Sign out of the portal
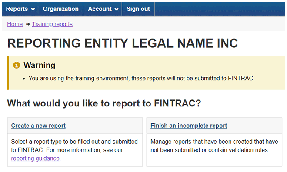This screenshot has width=287, height=172. 138,9
